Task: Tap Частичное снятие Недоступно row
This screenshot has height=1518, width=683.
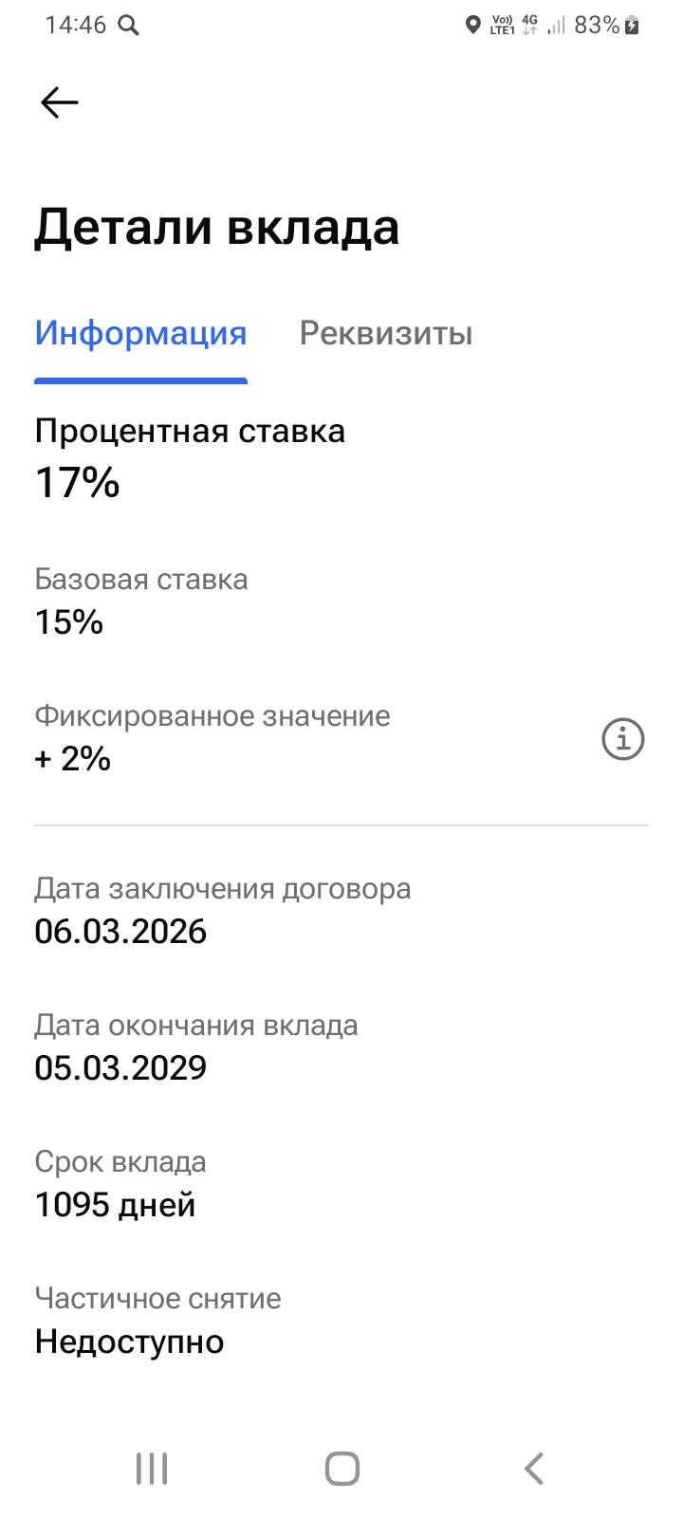Action: [x=157, y=1321]
